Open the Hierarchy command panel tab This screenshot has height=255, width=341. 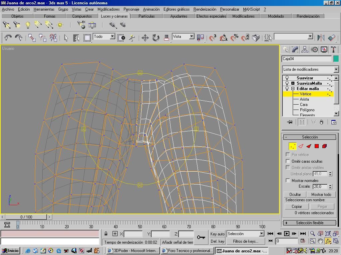(x=305, y=49)
